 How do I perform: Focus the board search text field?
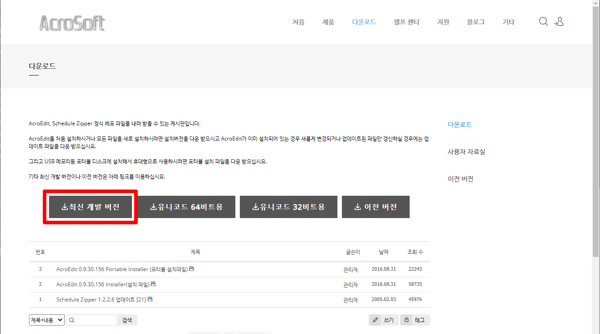(x=91, y=320)
